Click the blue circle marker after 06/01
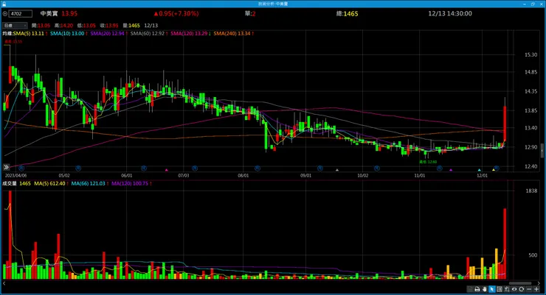Image resolution: width=546 pixels, height=295 pixels. (144, 168)
